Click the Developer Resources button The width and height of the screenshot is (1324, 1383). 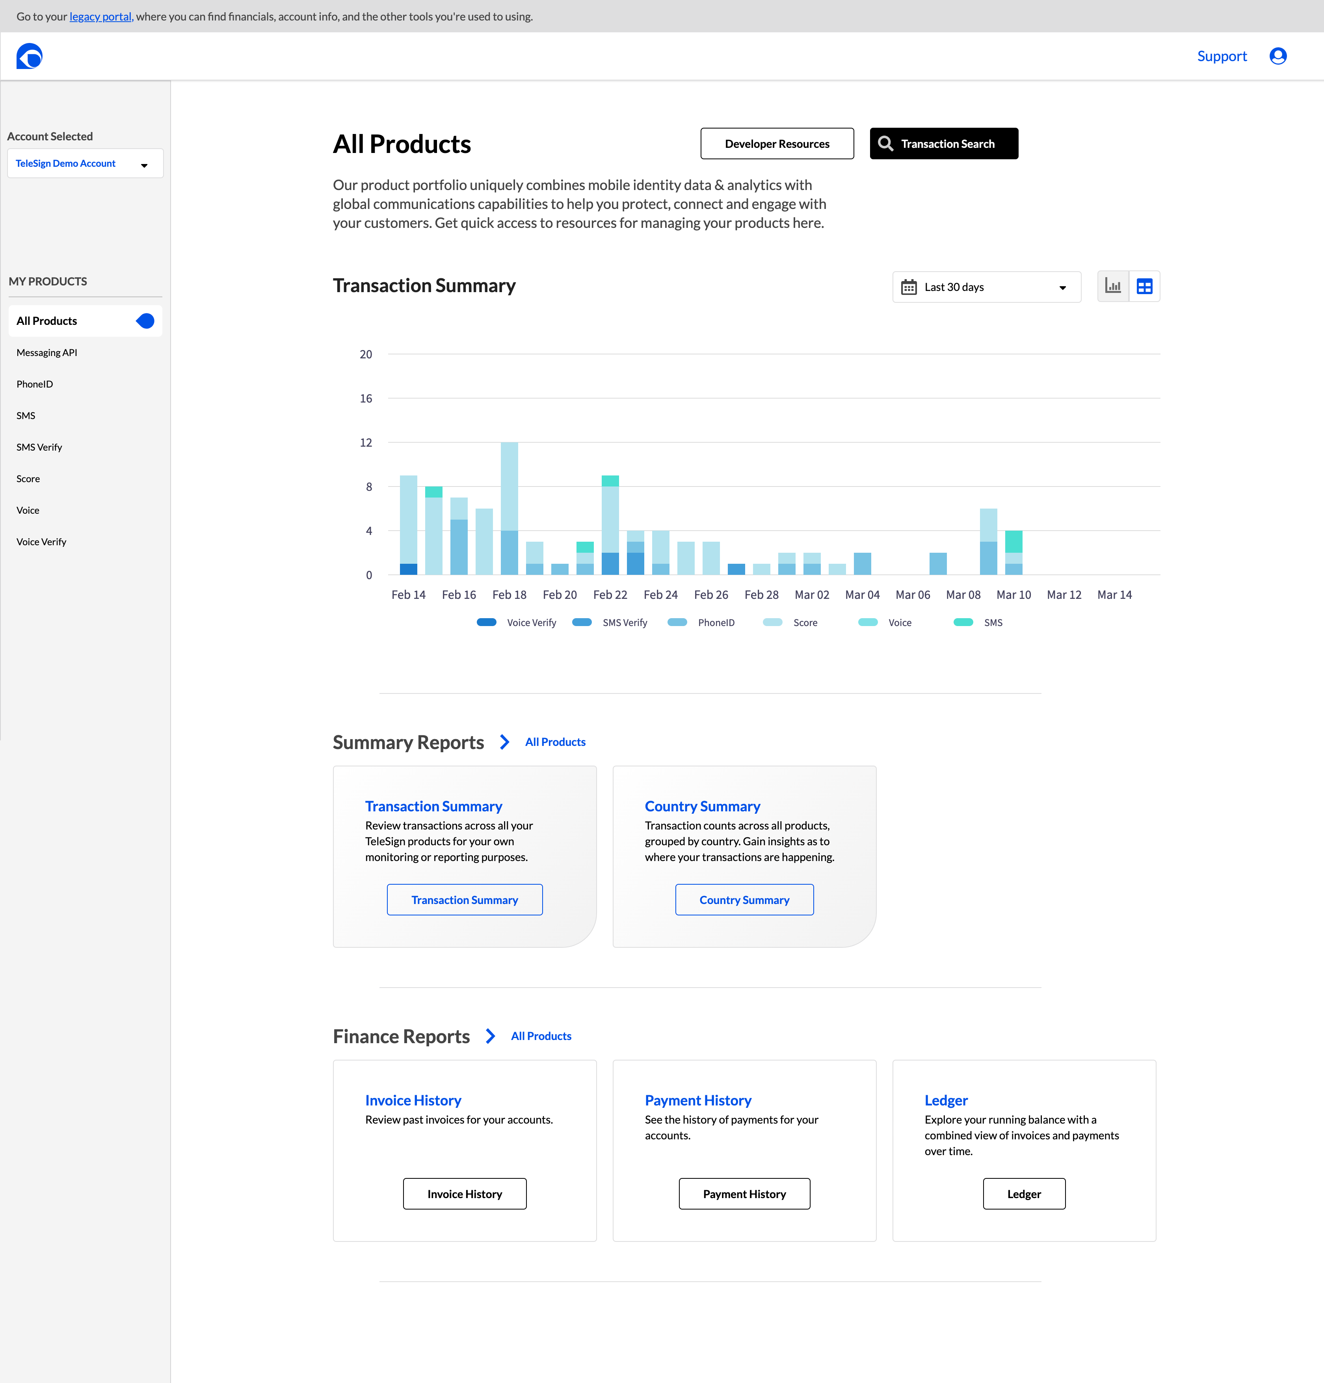[777, 143]
